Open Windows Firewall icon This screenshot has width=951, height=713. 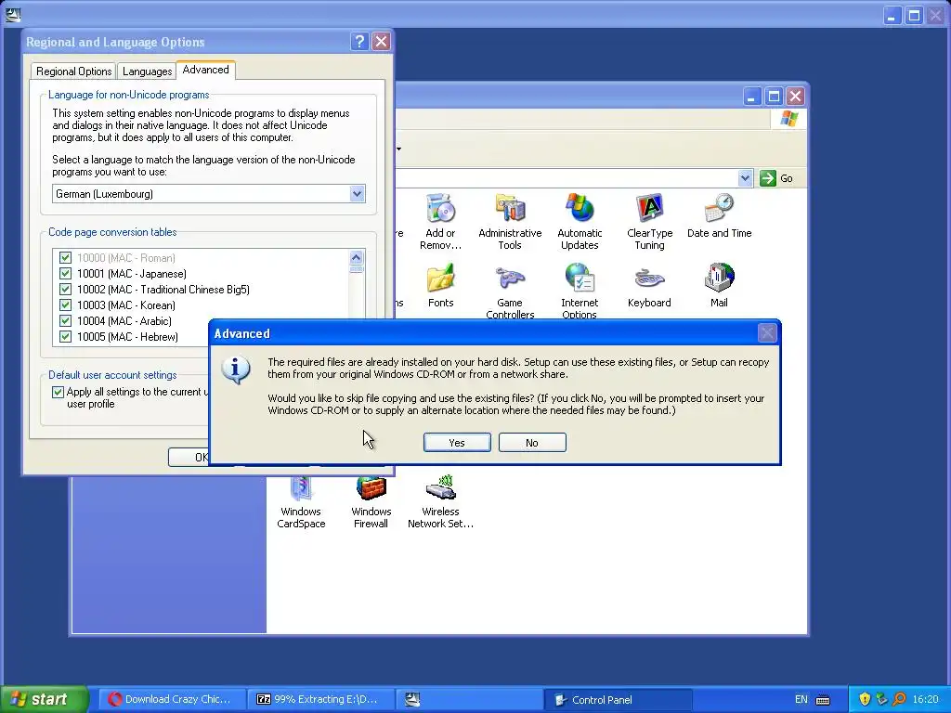click(x=371, y=502)
